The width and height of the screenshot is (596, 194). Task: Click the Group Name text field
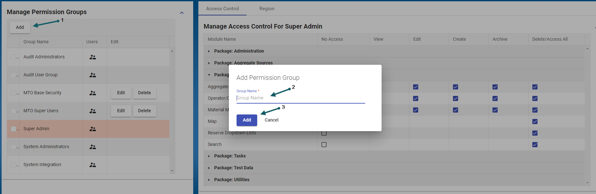301,98
